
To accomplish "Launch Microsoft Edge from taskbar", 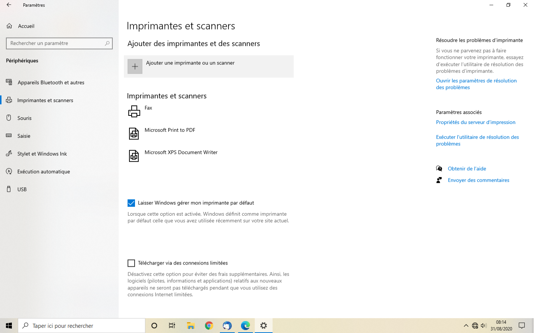I will click(245, 326).
